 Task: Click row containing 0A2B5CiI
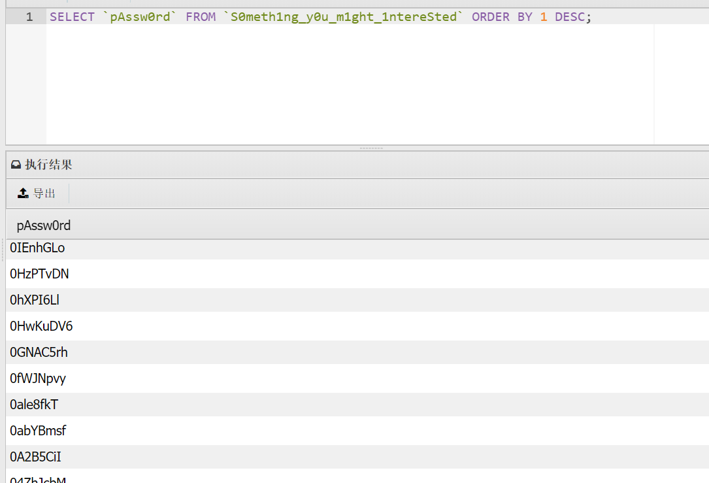[35, 457]
